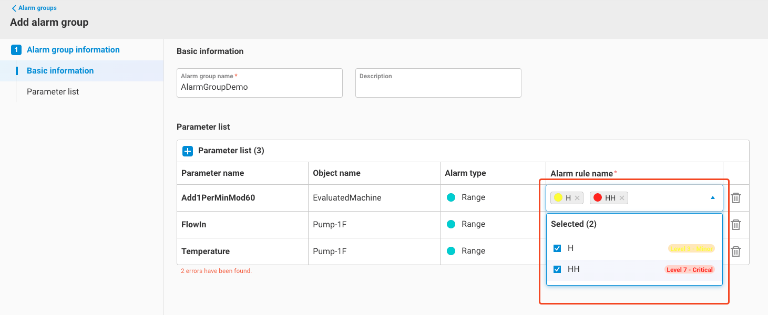Click the red color dot on HH tag
The image size is (768, 315).
597,198
